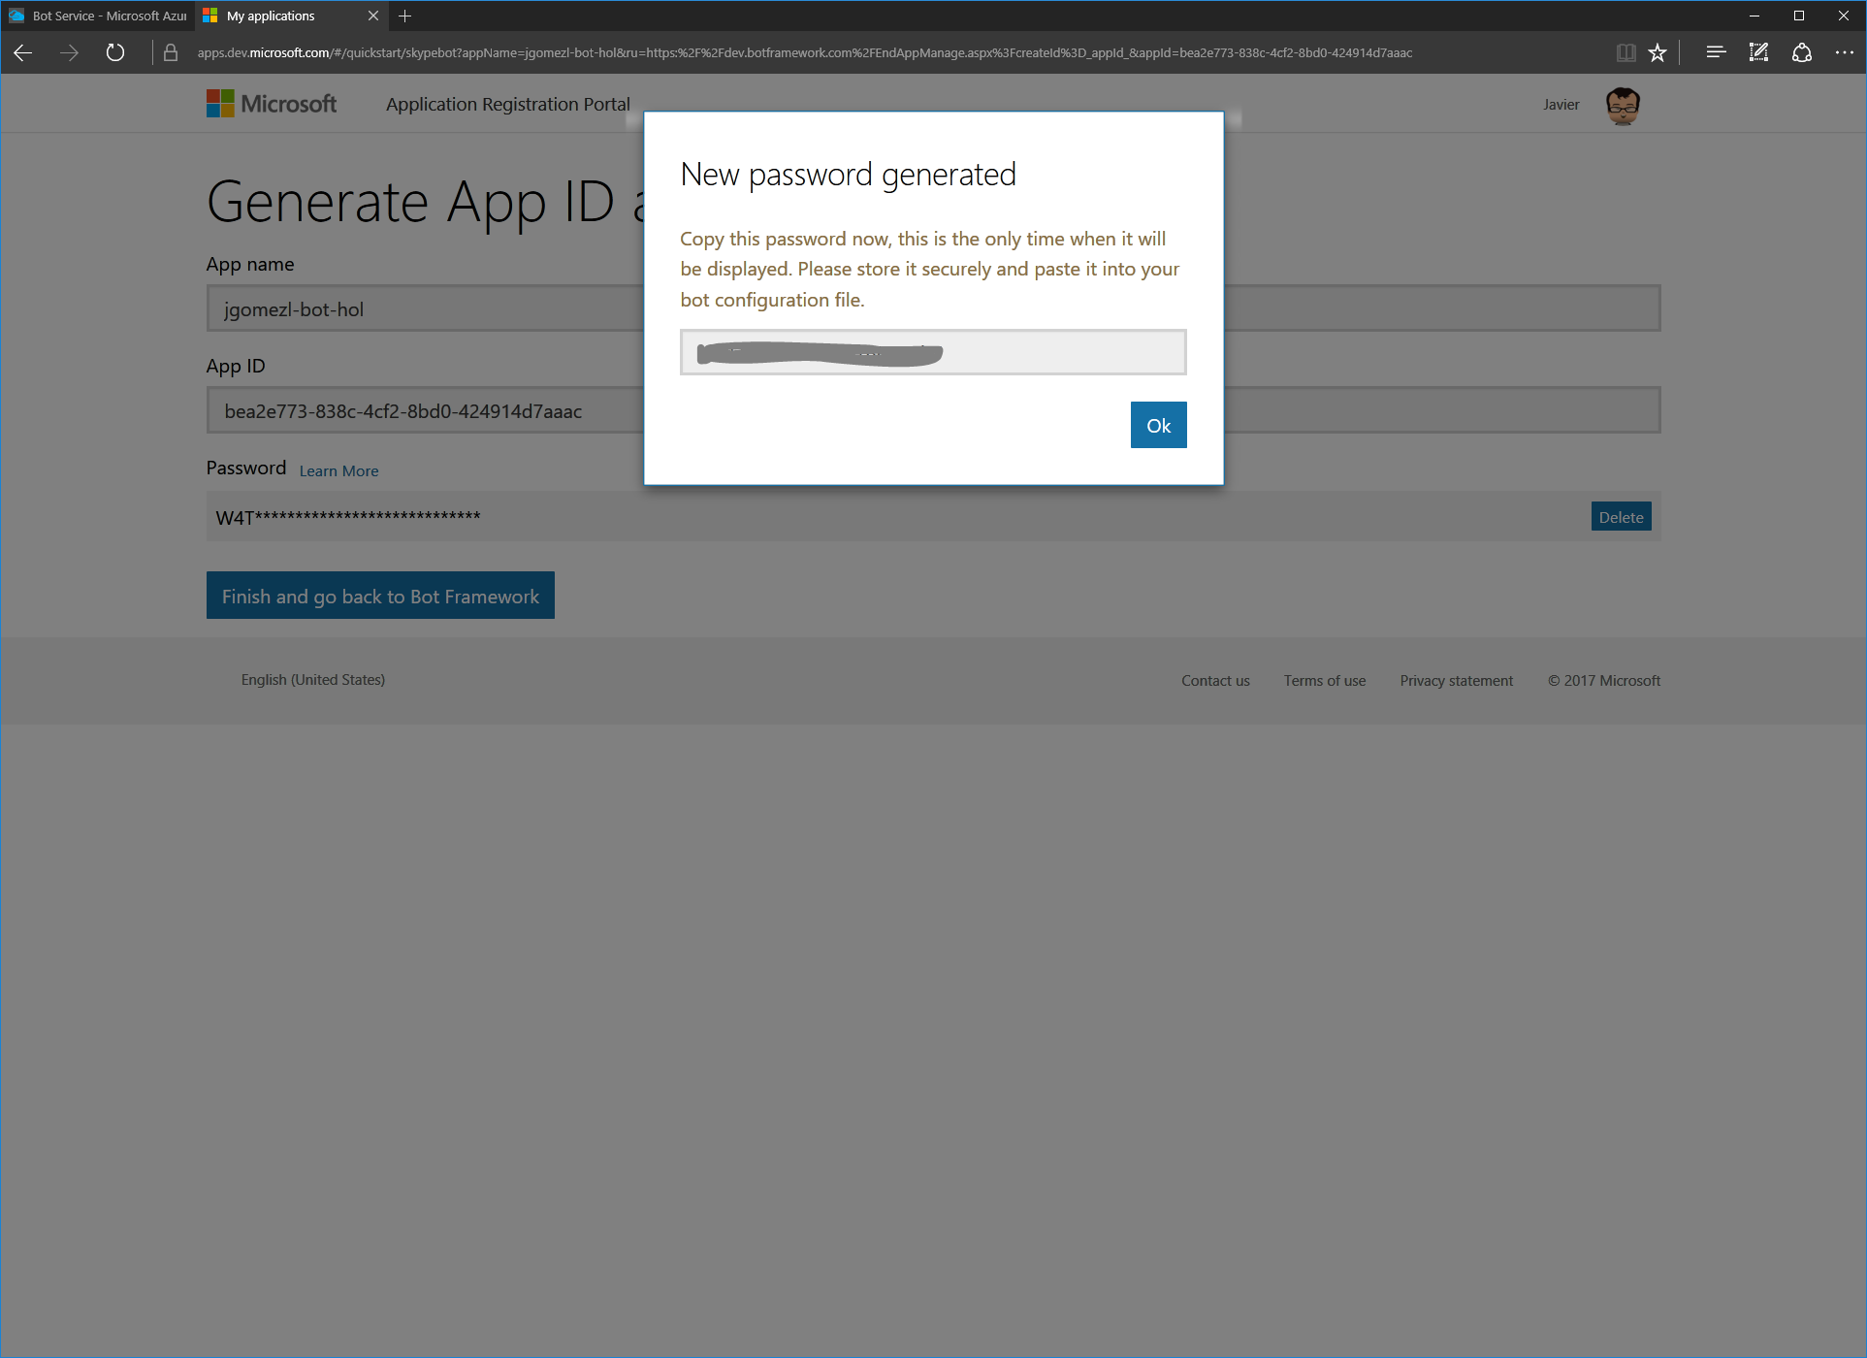This screenshot has height=1358, width=1867.
Task: Click Finish and go back to Bot Framework
Action: point(380,596)
